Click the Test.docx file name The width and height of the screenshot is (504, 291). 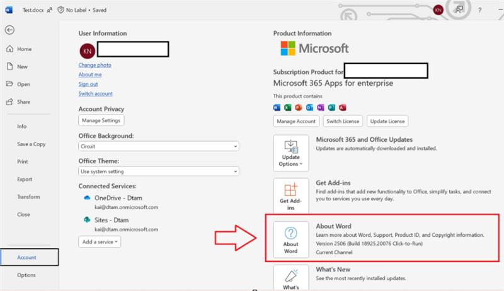pos(33,10)
